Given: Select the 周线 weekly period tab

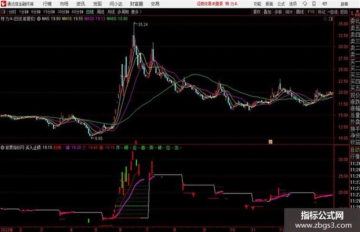Looking at the screenshot, I should [x=101, y=12].
